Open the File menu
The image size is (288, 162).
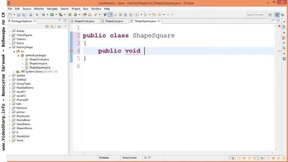coord(10,9)
